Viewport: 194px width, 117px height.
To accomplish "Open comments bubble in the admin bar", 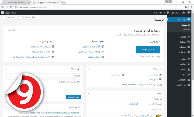I will [168, 13].
